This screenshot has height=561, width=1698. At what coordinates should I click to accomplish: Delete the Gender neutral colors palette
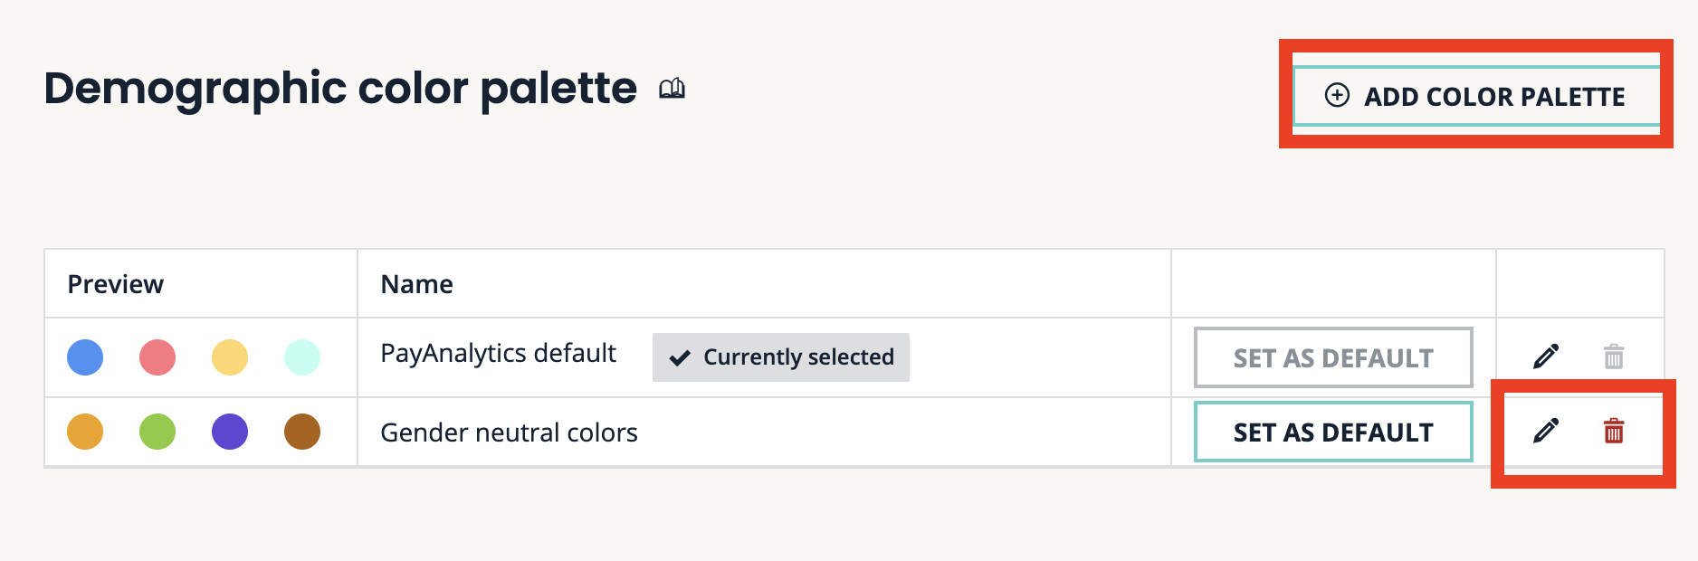click(1614, 431)
